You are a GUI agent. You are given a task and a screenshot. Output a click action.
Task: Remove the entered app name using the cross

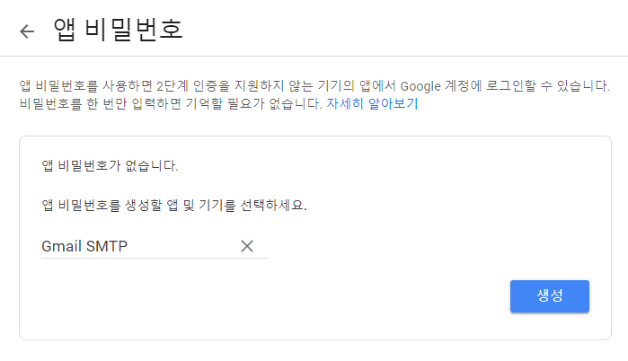(247, 246)
